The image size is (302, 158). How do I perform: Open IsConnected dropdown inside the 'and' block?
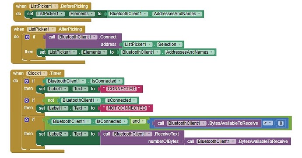coord(111,121)
